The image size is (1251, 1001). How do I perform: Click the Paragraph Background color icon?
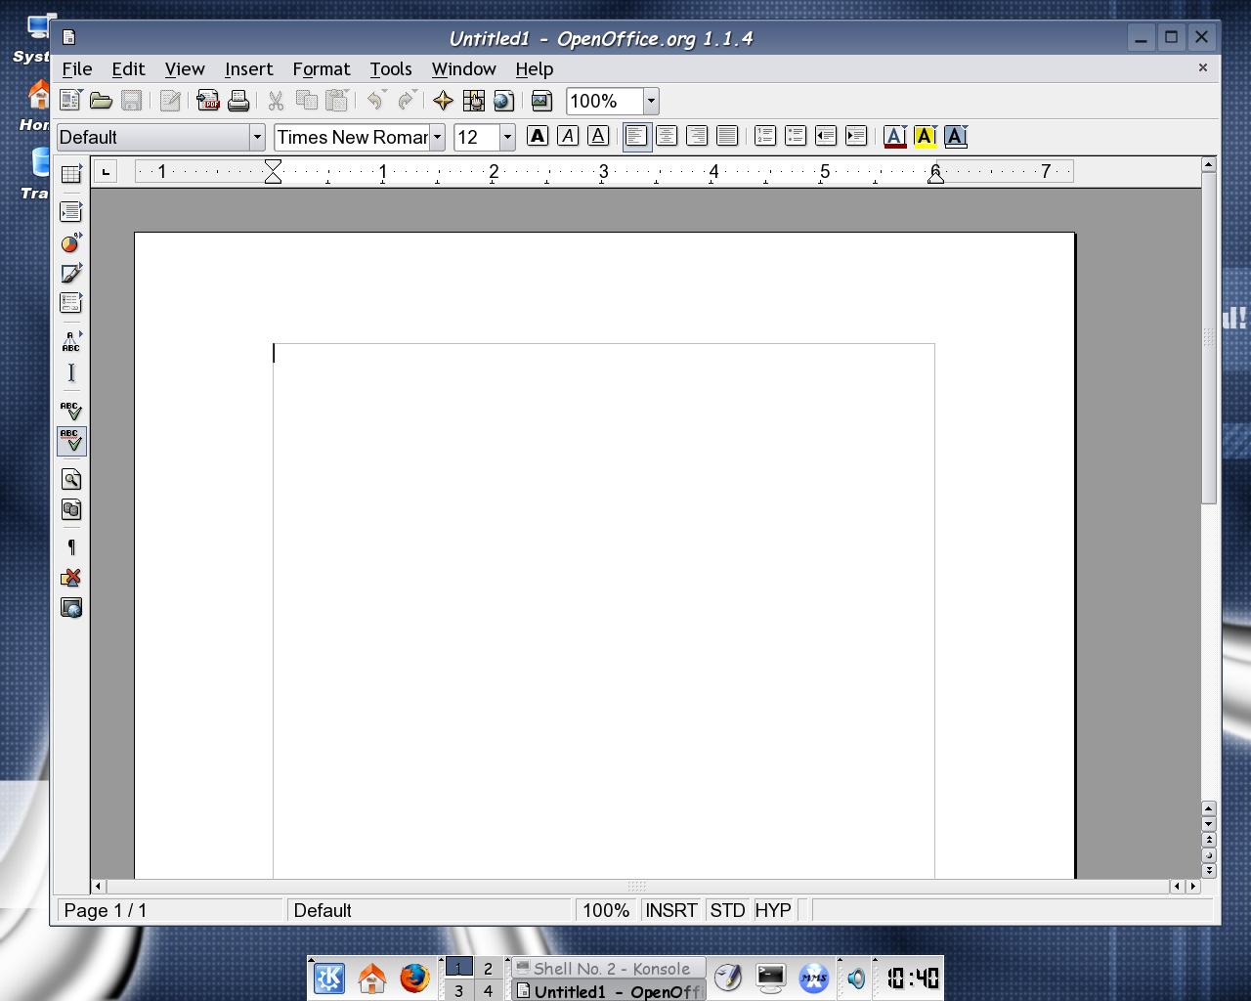tap(956, 137)
